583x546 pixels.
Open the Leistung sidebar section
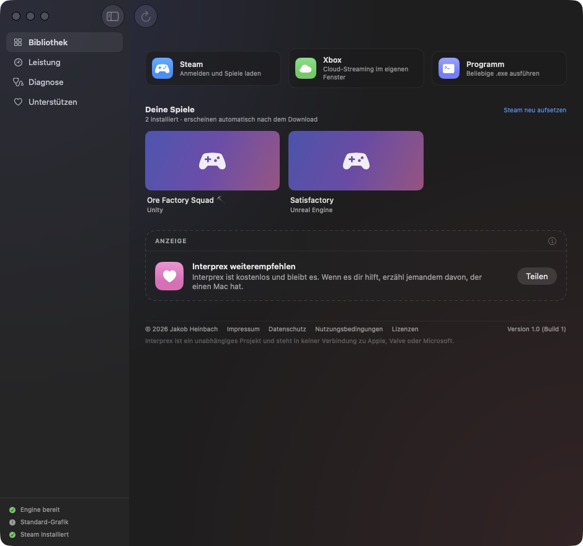coord(65,62)
